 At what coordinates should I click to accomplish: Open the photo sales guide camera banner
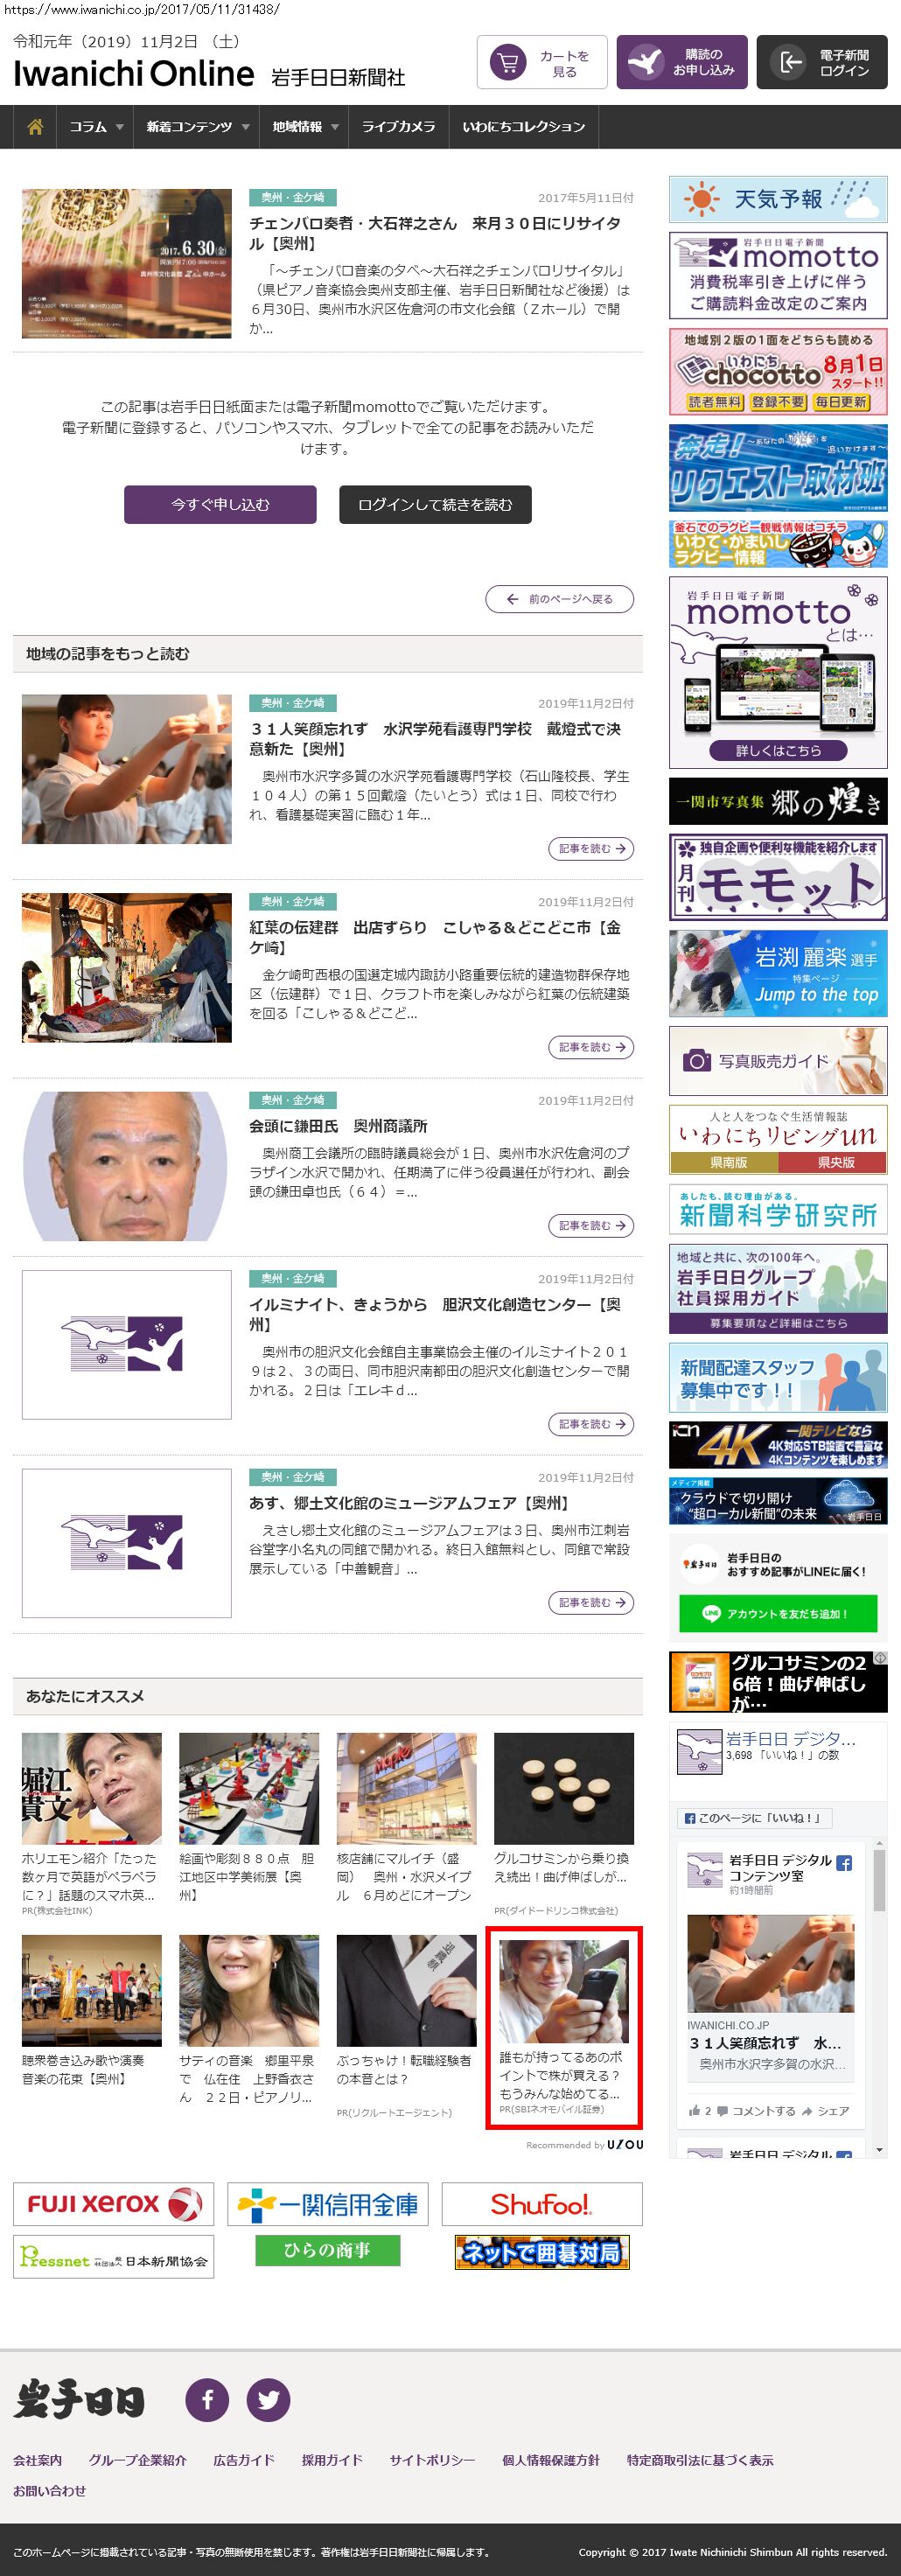[777, 1060]
